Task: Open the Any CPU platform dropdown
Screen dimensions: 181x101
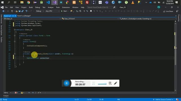Action: (52, 11)
